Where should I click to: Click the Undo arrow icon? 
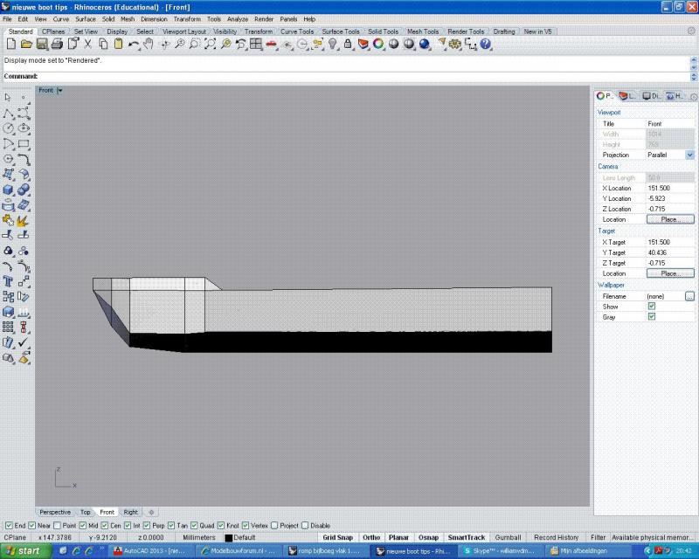133,44
